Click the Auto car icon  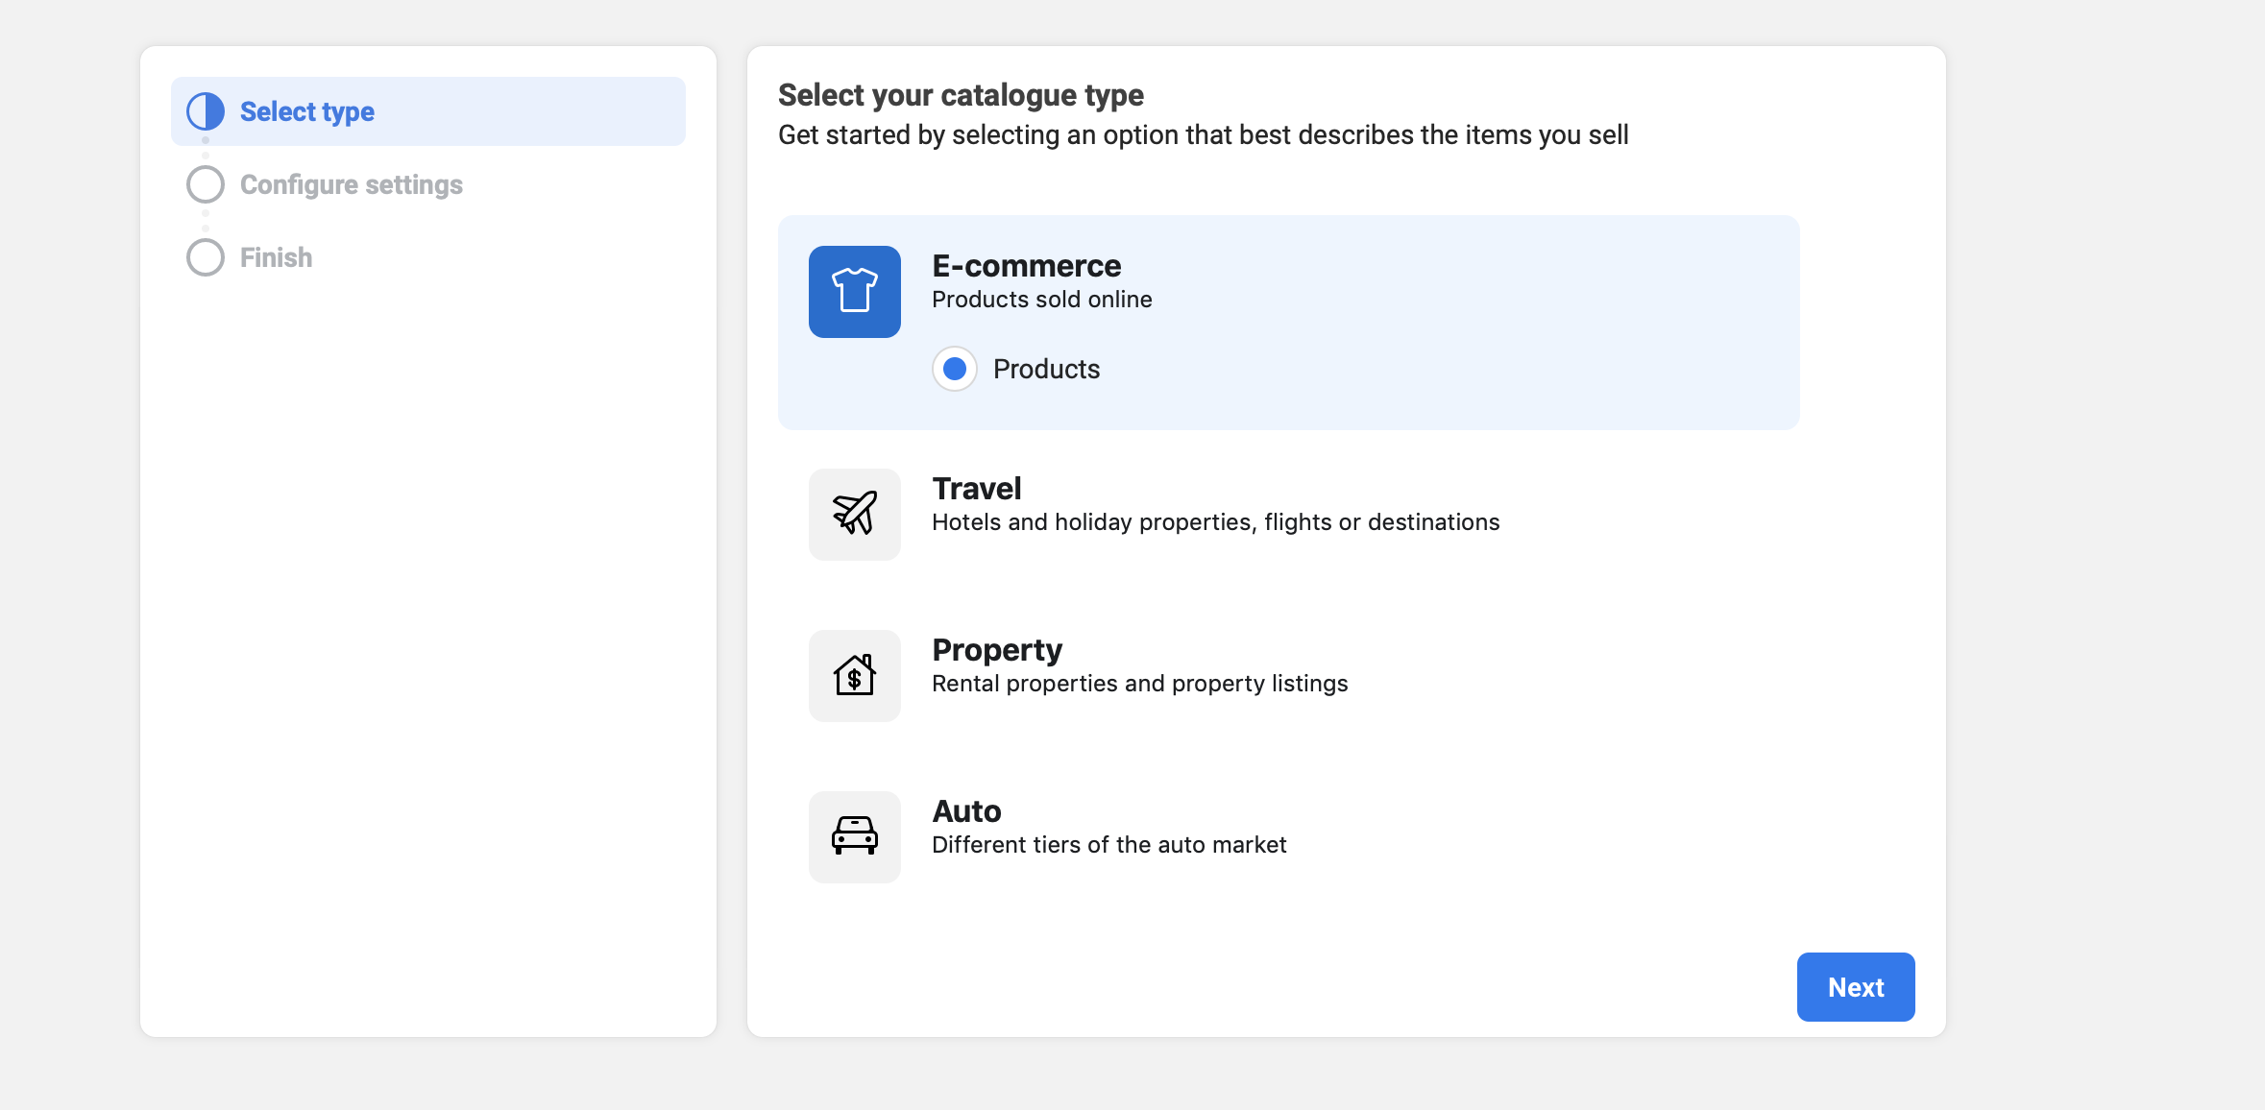[x=854, y=836]
